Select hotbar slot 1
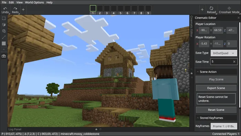241x136 pixels. (x=93, y=9)
